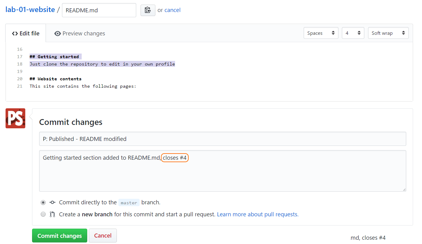This screenshot has width=422, height=244.
Task: Click line number 16 in the gutter
Action: [x=20, y=49]
